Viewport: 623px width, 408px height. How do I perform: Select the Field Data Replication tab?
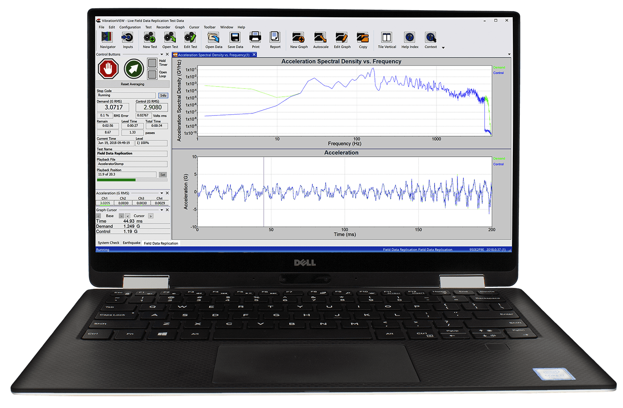click(x=161, y=243)
